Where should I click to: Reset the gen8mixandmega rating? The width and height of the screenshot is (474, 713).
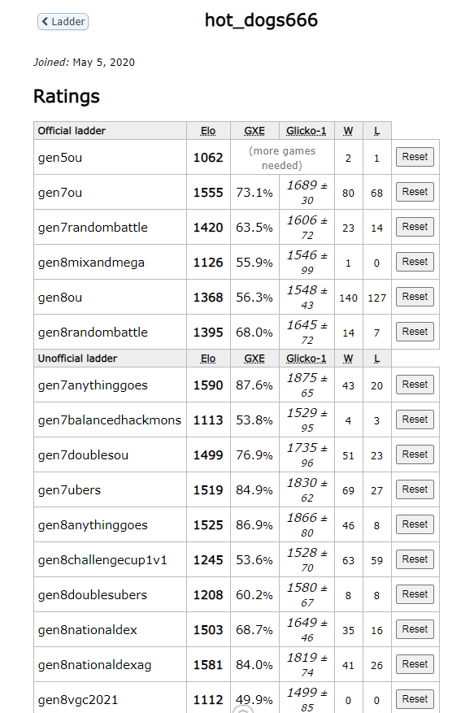point(415,262)
